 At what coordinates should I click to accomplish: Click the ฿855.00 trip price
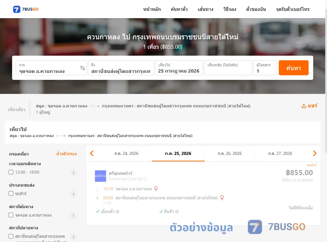tap(299, 173)
